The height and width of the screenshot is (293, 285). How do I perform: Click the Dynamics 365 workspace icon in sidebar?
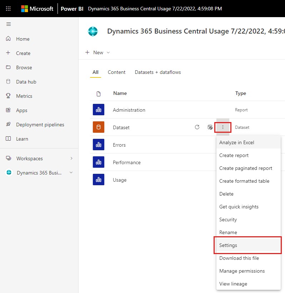point(9,172)
